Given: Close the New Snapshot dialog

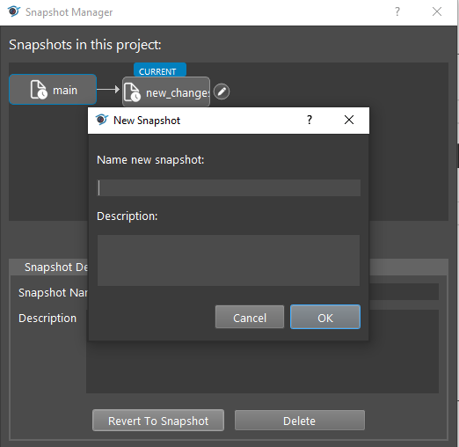Looking at the screenshot, I should pos(349,120).
